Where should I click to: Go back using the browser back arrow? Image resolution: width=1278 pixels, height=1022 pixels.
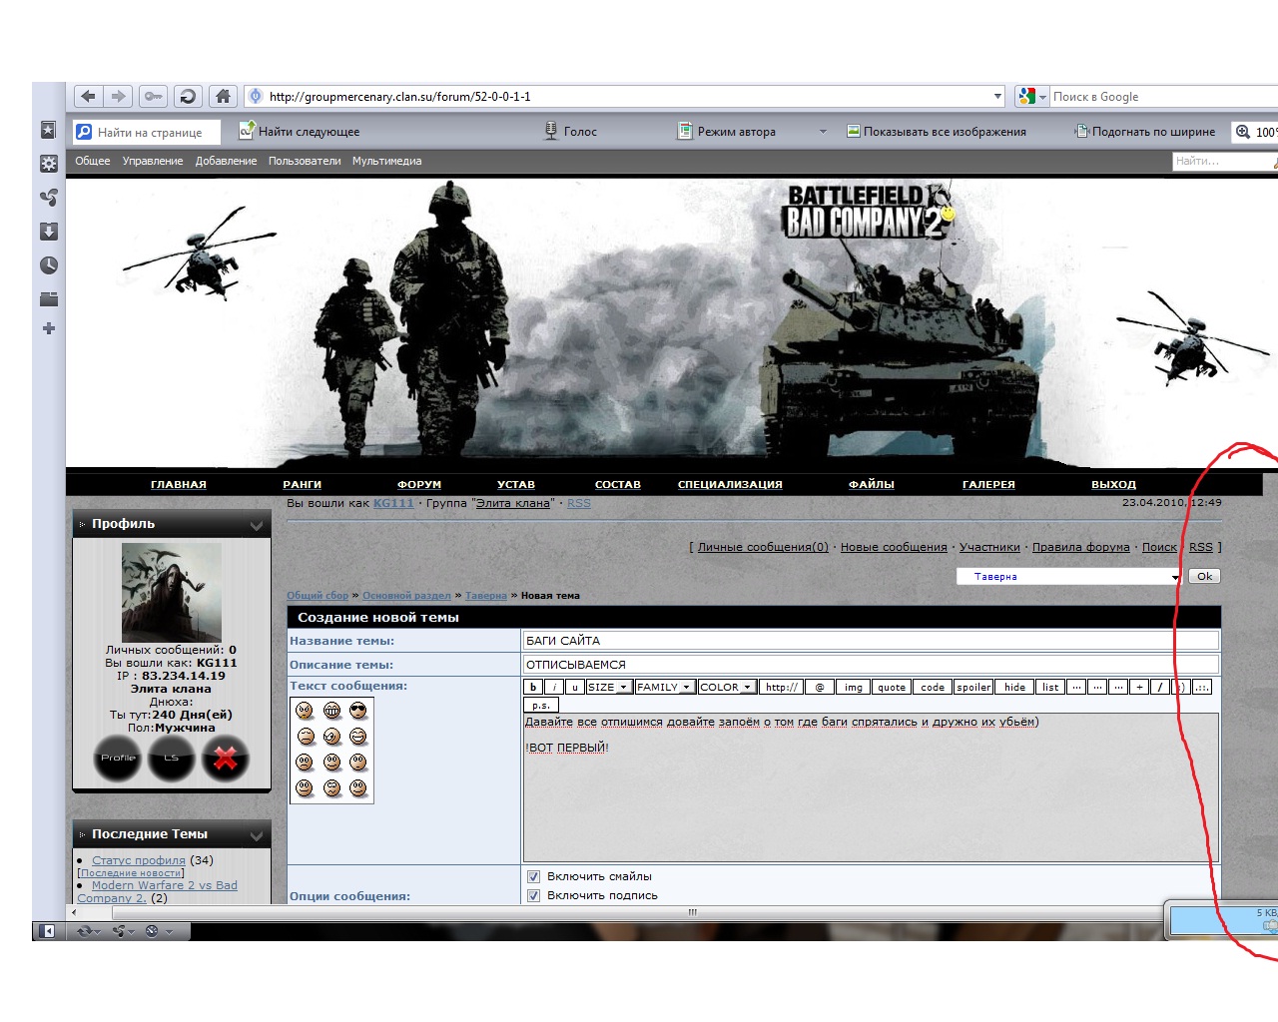click(88, 96)
